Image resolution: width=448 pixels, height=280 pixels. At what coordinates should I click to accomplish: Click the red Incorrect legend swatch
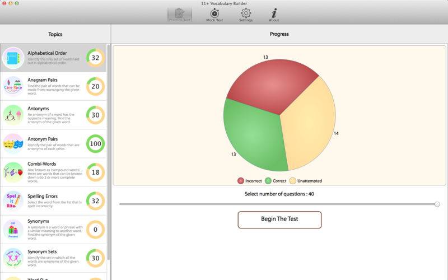click(x=241, y=180)
